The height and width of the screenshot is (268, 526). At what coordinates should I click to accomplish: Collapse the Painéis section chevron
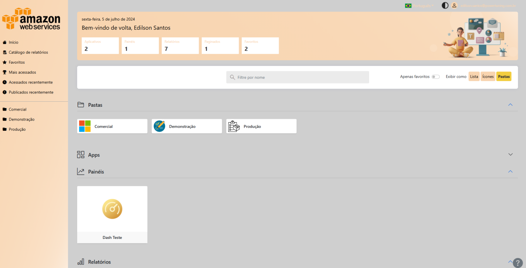[510, 171]
